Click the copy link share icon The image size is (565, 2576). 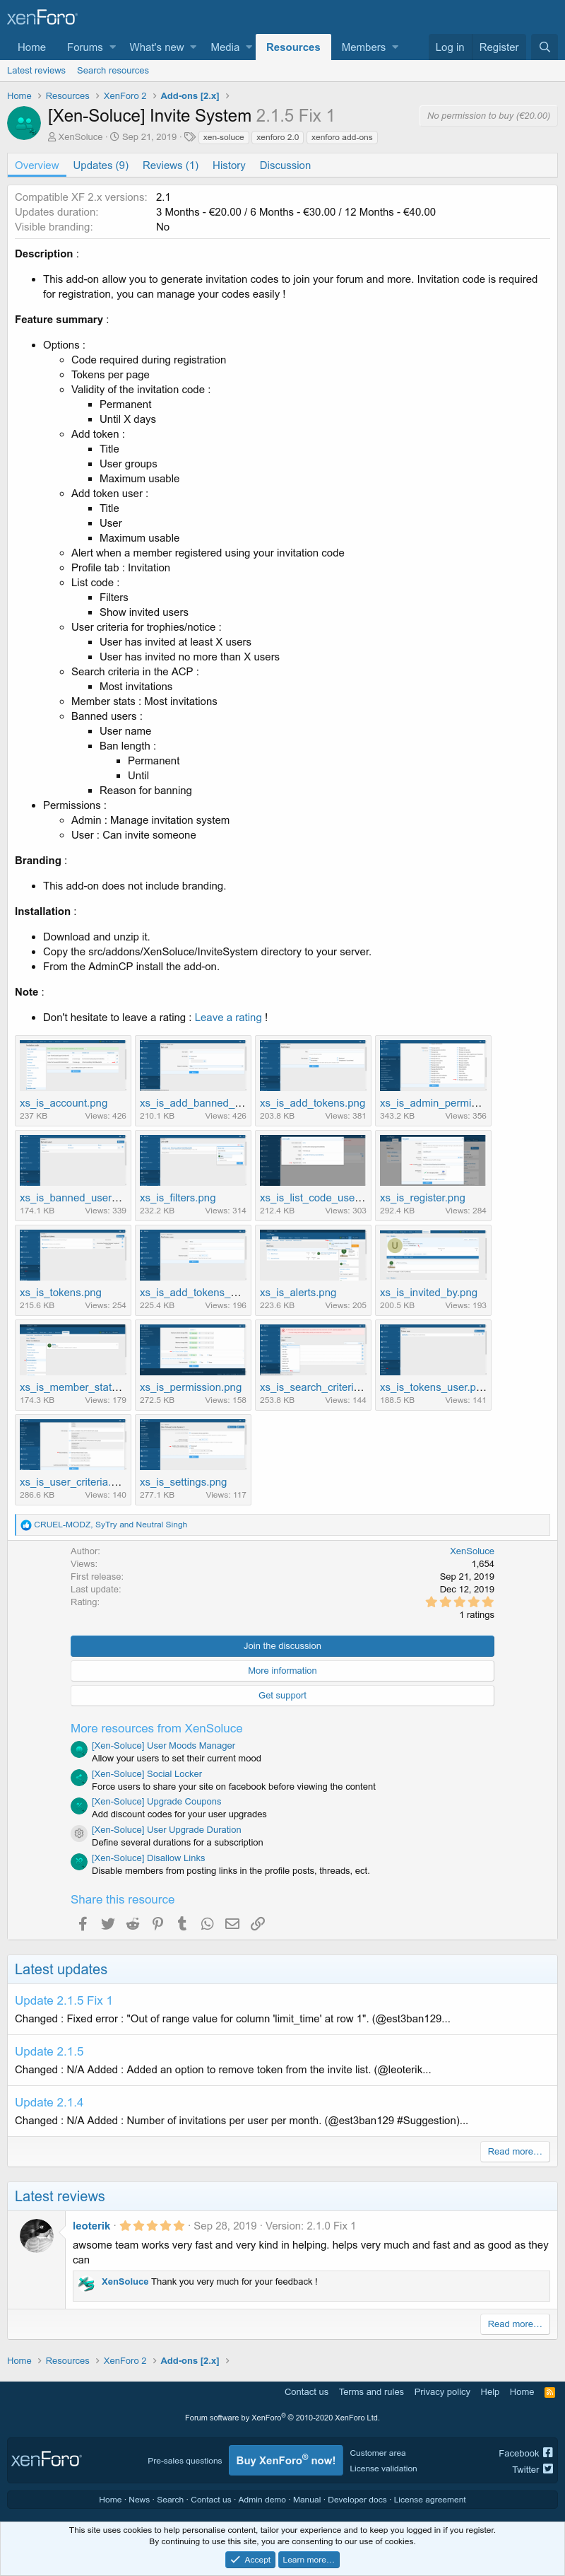(258, 1924)
